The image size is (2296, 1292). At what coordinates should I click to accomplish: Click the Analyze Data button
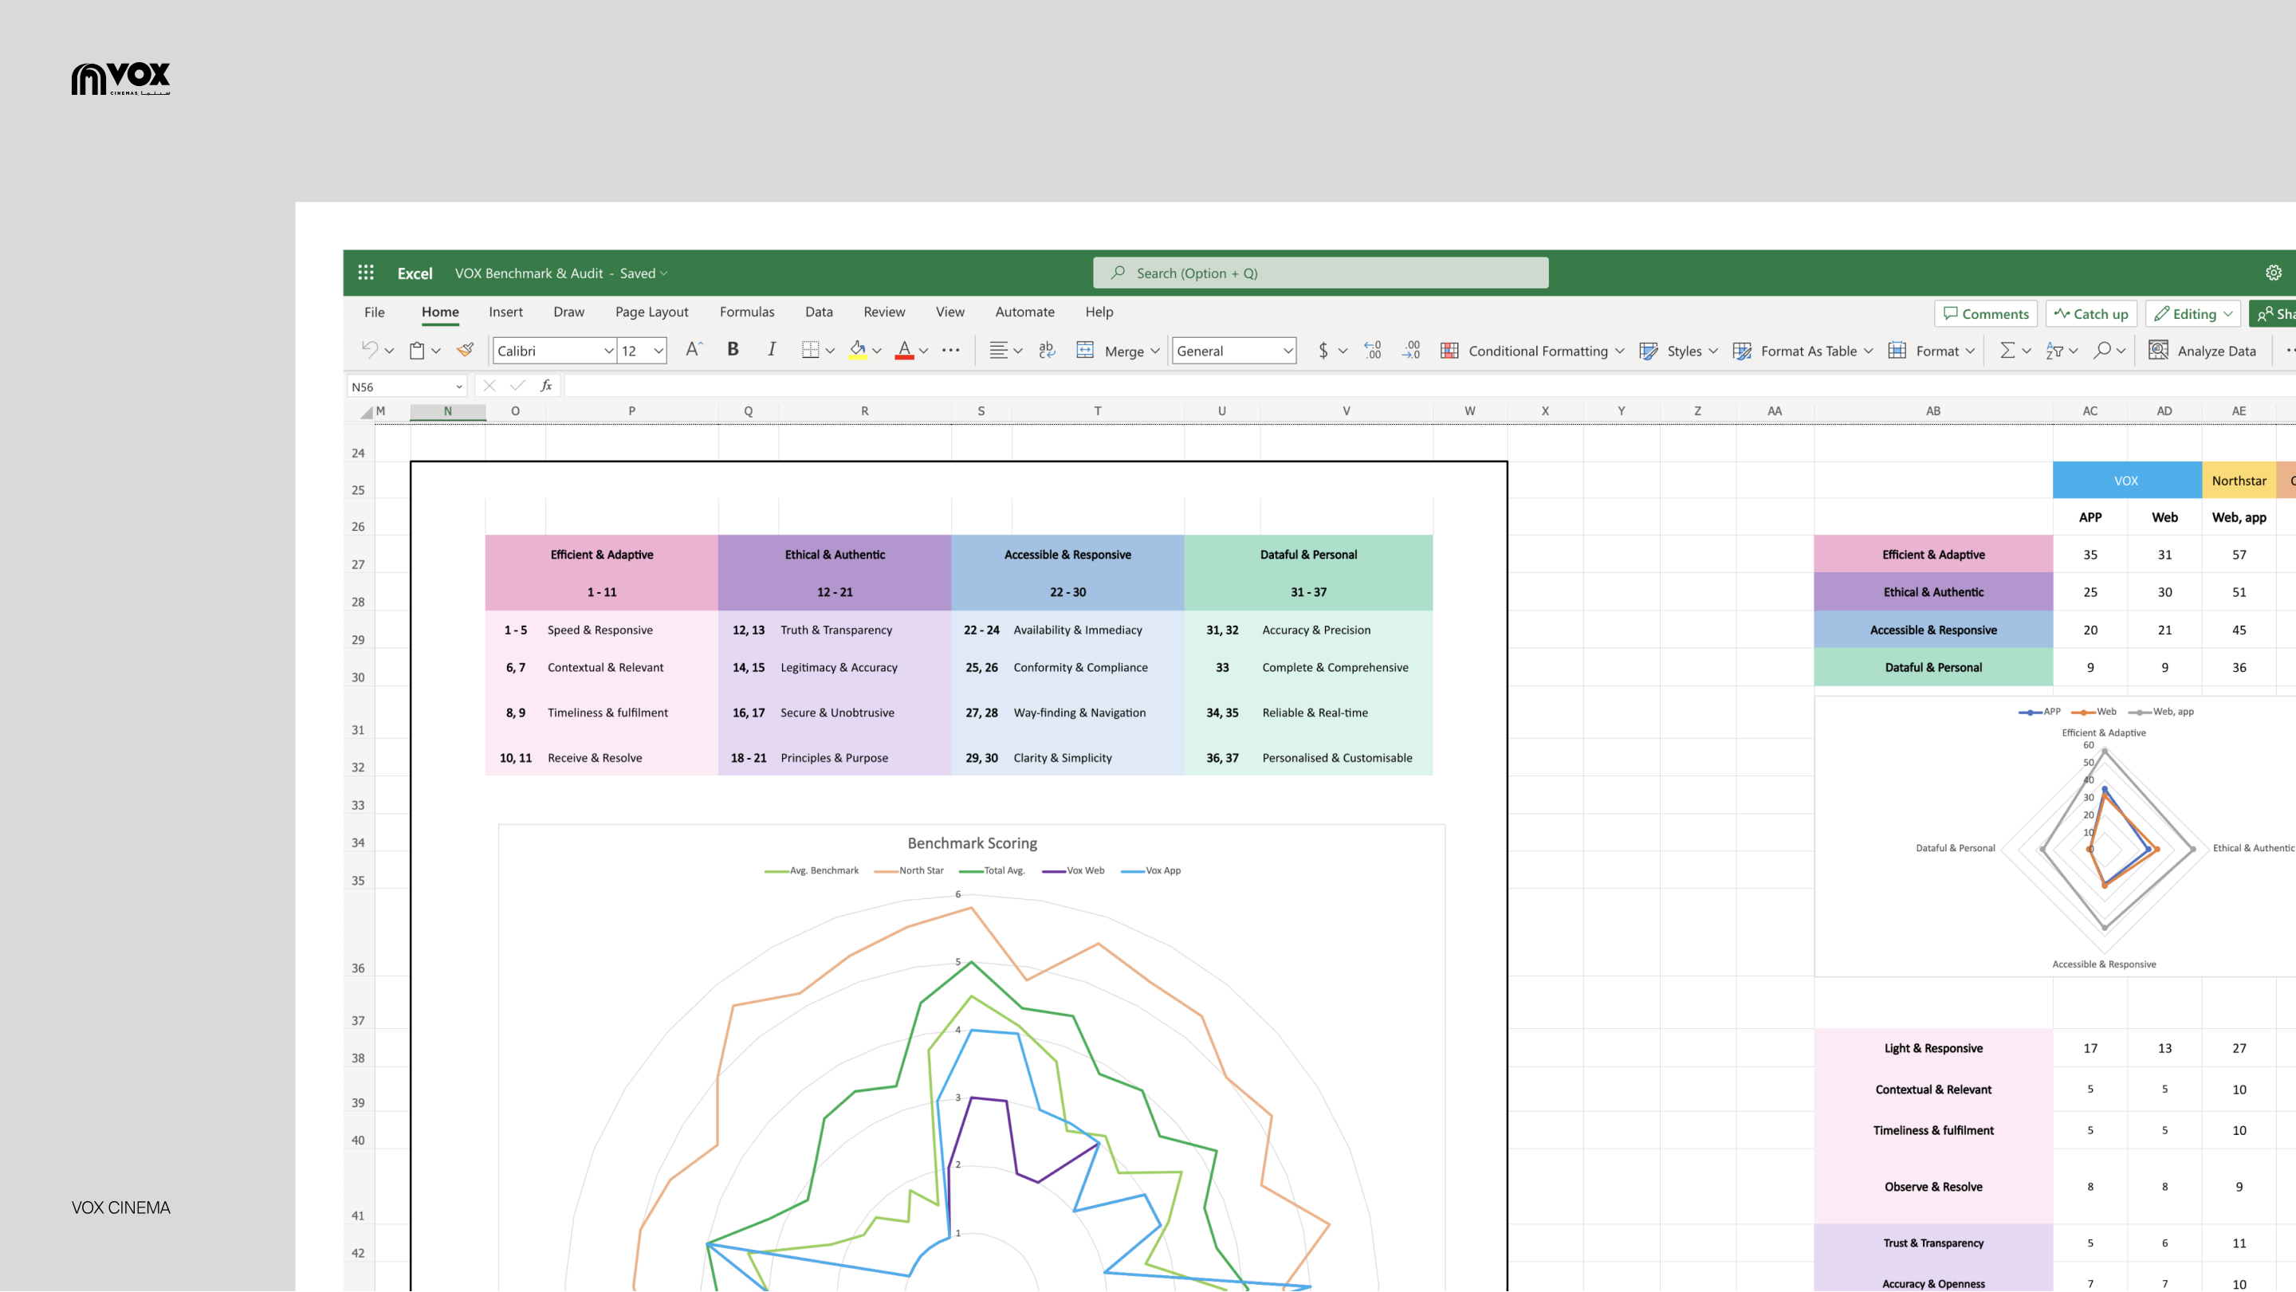coord(2203,351)
